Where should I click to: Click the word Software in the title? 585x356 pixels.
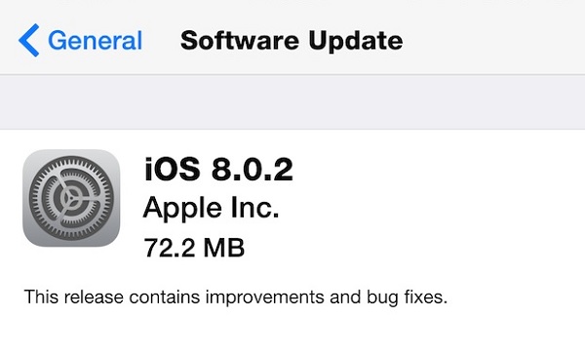click(x=240, y=40)
